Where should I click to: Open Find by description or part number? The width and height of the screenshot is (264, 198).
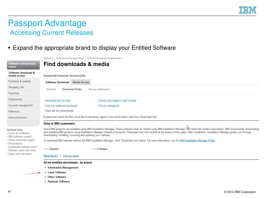[117, 101]
